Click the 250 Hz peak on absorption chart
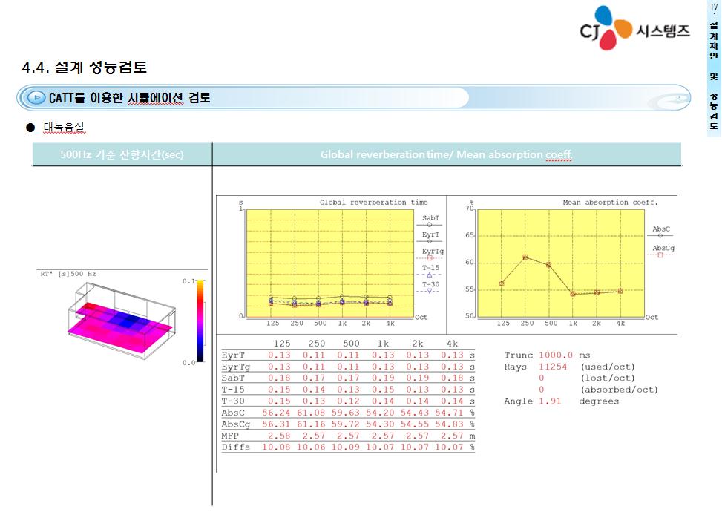The image size is (722, 515). [525, 257]
